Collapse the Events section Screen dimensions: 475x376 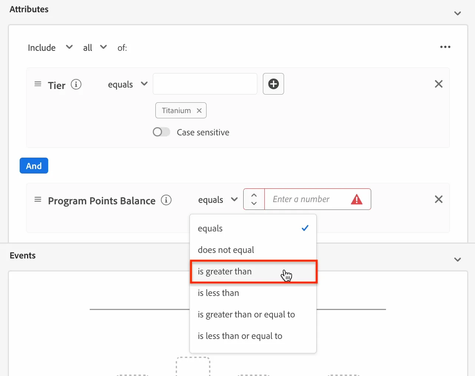point(458,260)
